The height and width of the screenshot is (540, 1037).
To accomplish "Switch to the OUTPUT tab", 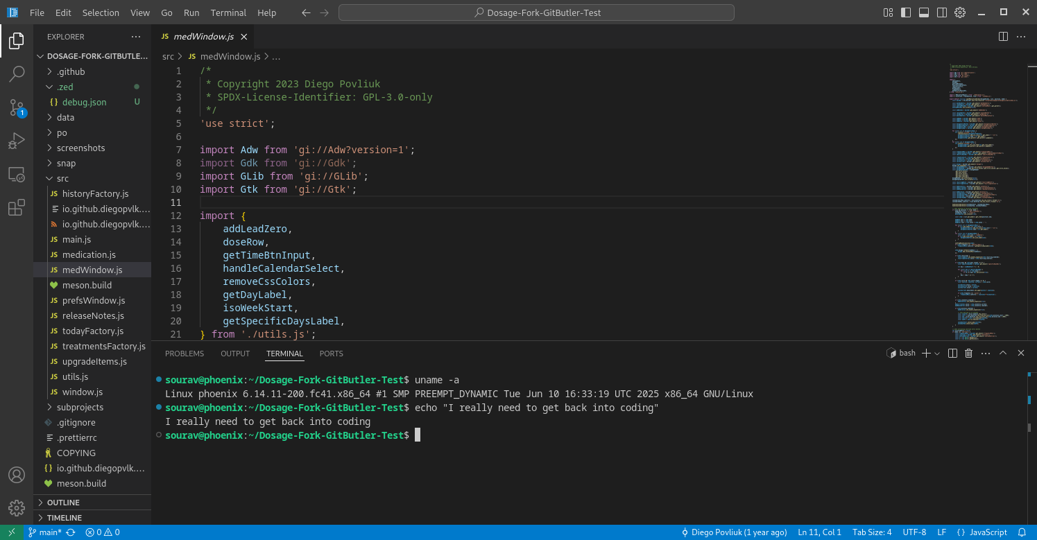I will coord(234,354).
